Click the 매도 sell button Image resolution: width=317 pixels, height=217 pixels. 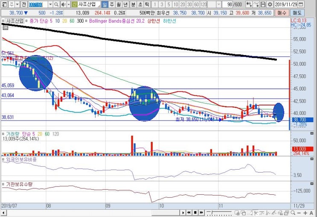297,13
